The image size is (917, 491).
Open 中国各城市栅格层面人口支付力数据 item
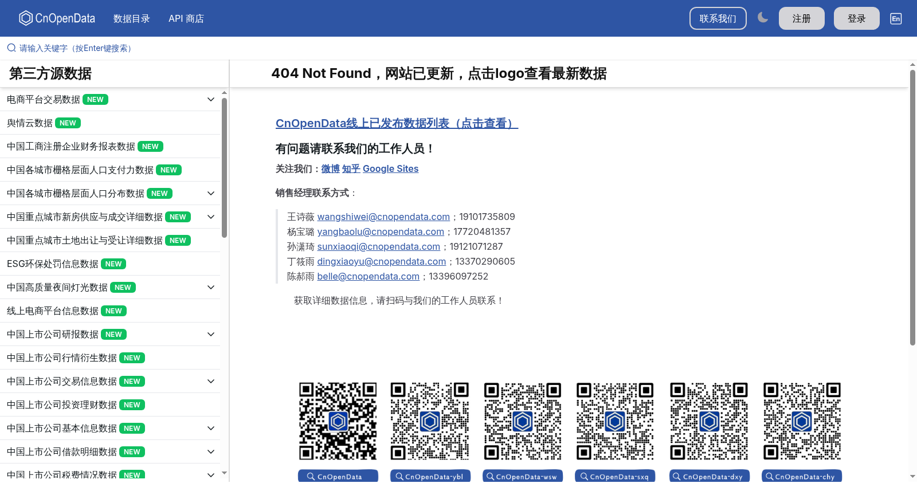point(110,170)
